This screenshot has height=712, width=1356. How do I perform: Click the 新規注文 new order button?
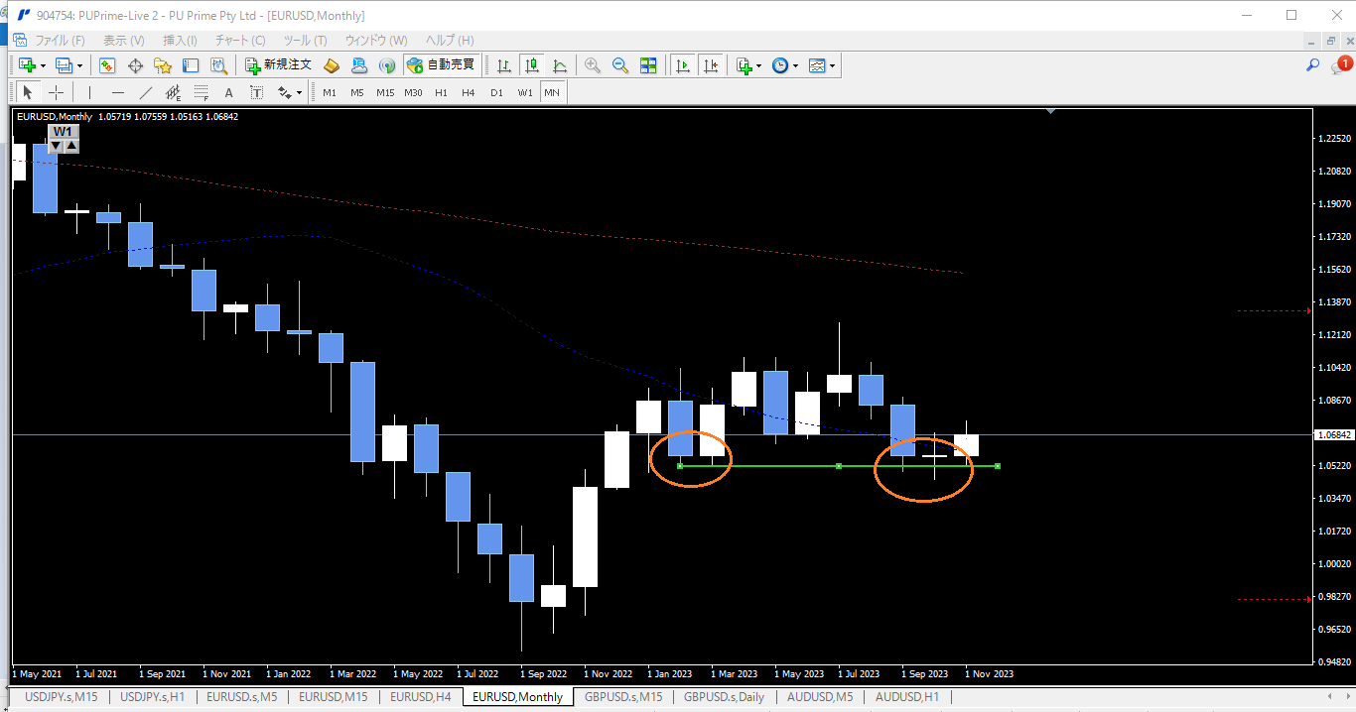pyautogui.click(x=279, y=65)
